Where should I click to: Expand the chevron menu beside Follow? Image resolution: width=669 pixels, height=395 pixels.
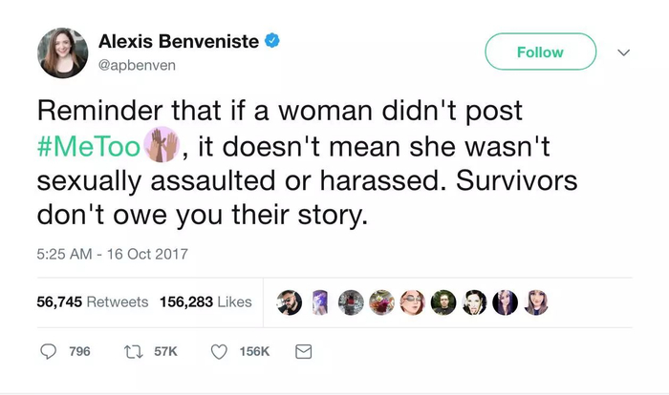click(624, 52)
